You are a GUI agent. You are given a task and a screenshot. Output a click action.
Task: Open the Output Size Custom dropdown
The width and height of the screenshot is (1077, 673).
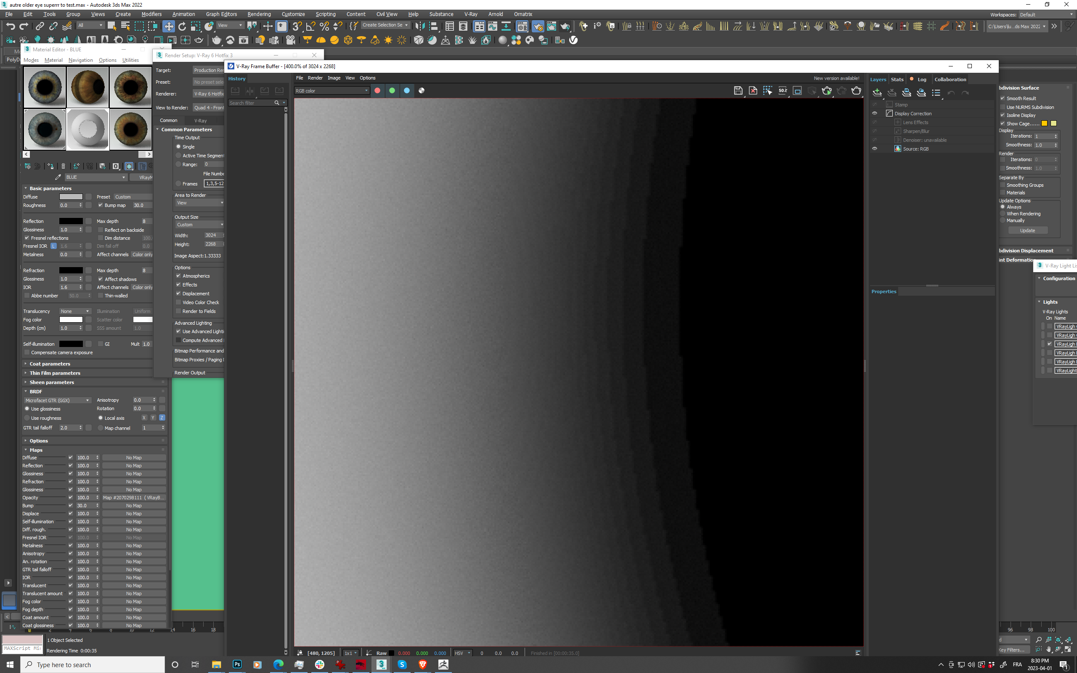(x=199, y=225)
